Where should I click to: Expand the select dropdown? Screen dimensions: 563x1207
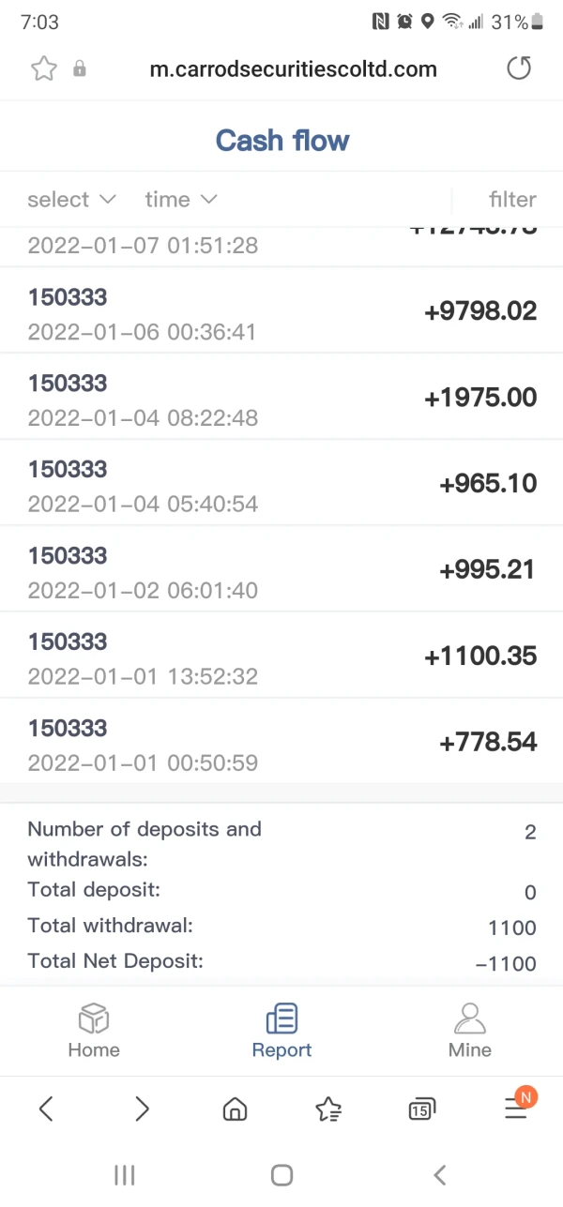click(71, 200)
